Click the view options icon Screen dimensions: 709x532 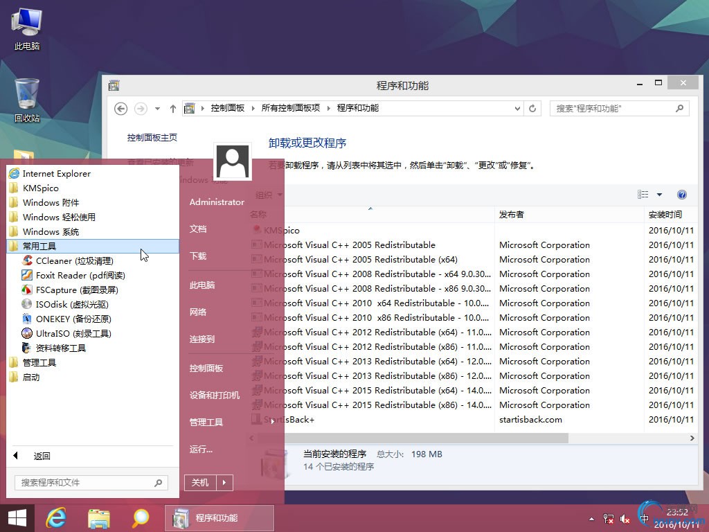[x=643, y=195]
